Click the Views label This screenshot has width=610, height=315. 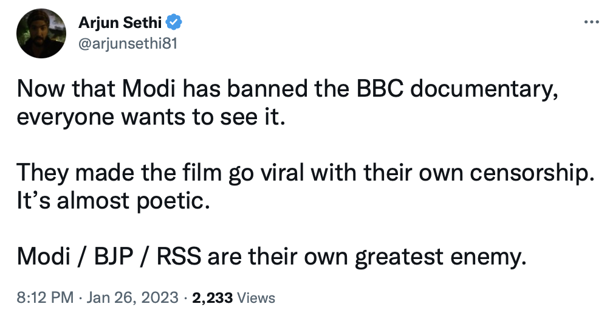point(255,298)
